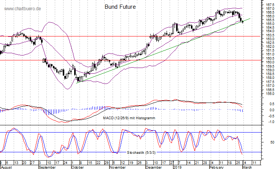Click the '24' date label in September
275x169 pixels.
65,163
